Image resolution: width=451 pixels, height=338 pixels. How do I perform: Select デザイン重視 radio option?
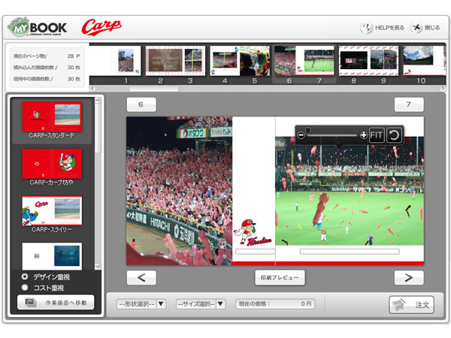click(x=25, y=276)
